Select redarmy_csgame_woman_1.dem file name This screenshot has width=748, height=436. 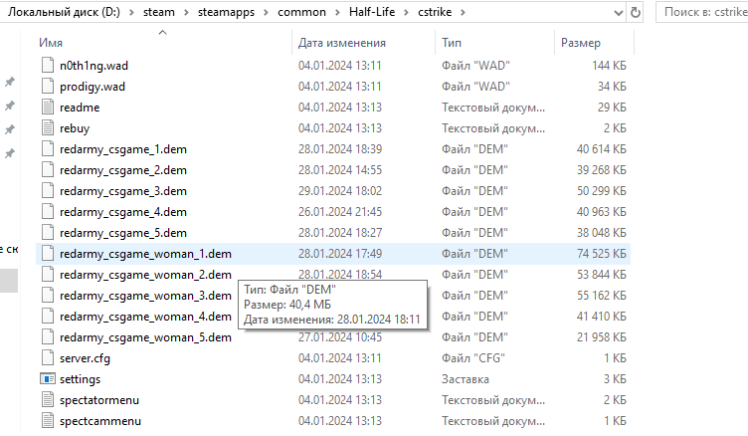pos(145,254)
